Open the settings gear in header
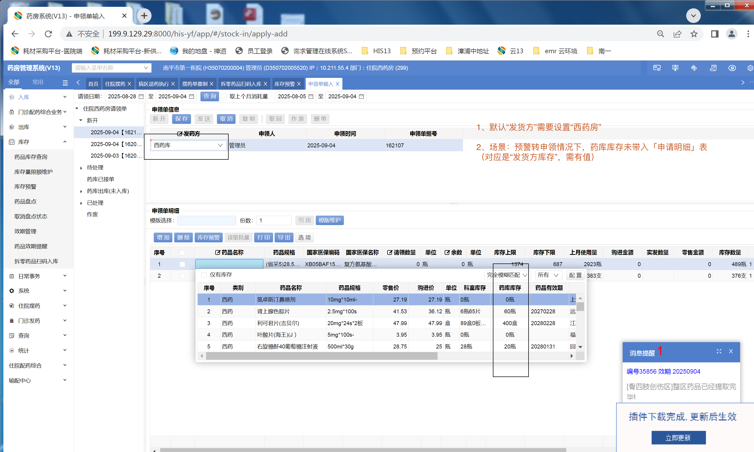Viewport: 754px width, 452px height. pos(750,68)
